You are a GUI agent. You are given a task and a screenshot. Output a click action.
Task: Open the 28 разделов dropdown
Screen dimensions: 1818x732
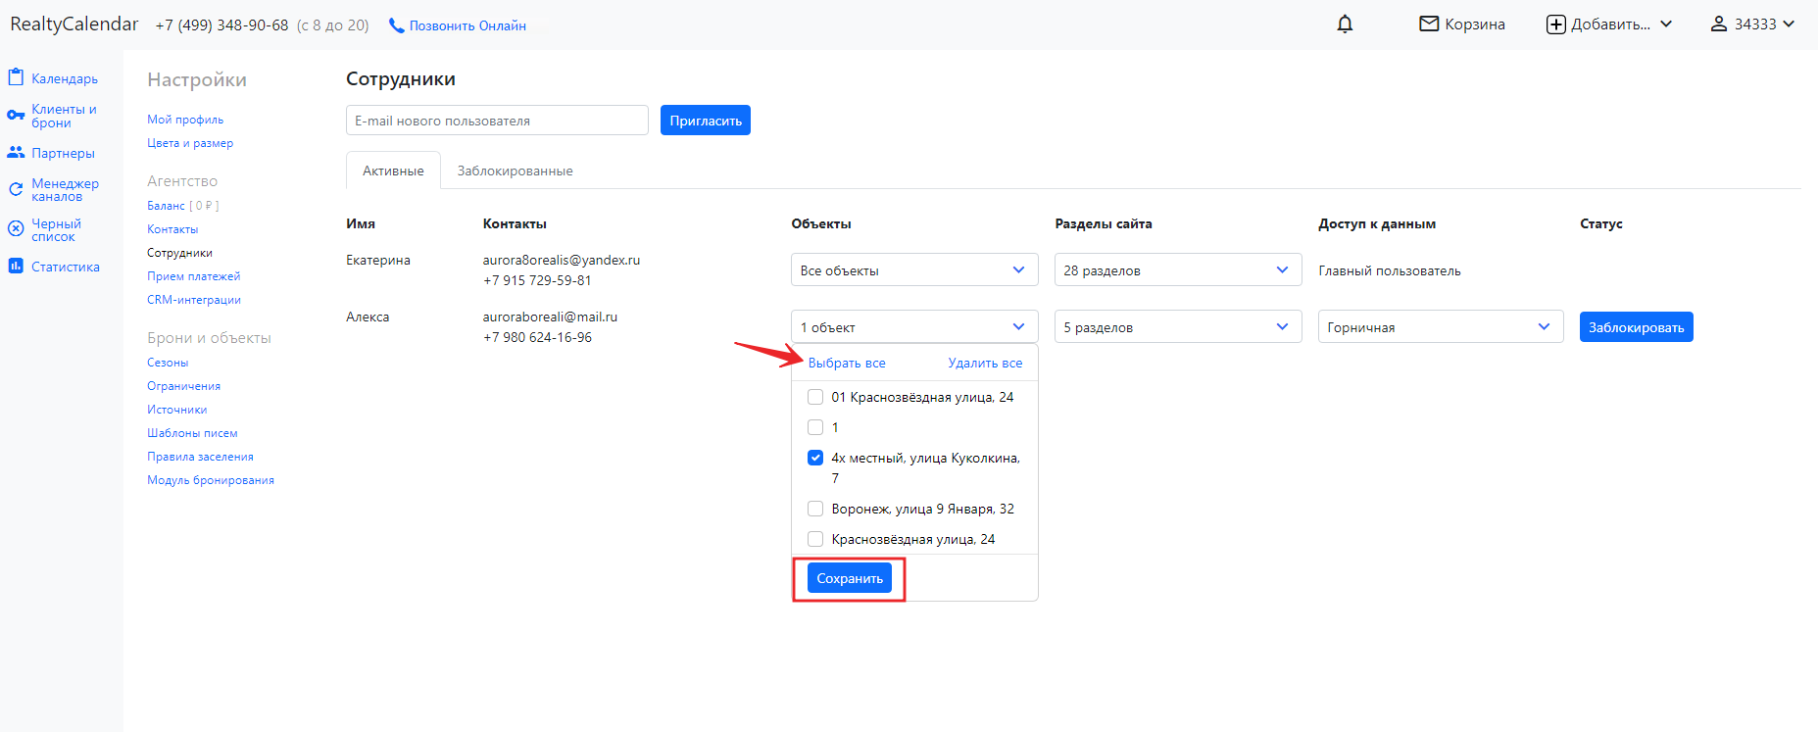coord(1178,269)
